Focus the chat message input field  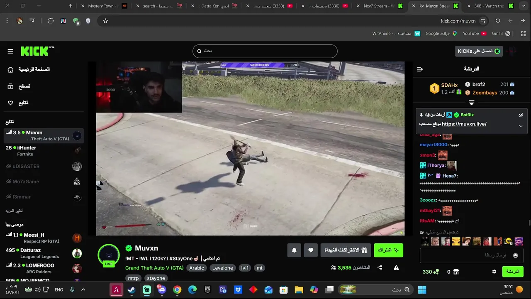coord(471,255)
